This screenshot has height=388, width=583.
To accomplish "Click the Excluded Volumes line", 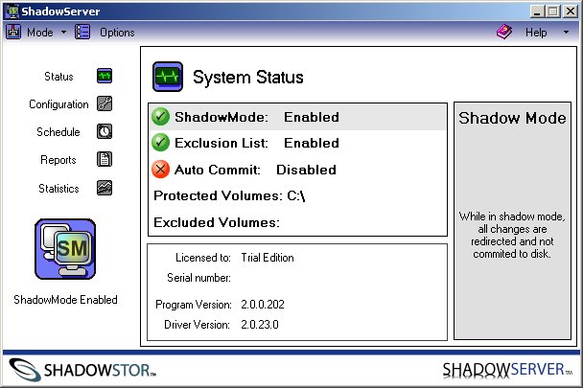I will click(x=217, y=222).
